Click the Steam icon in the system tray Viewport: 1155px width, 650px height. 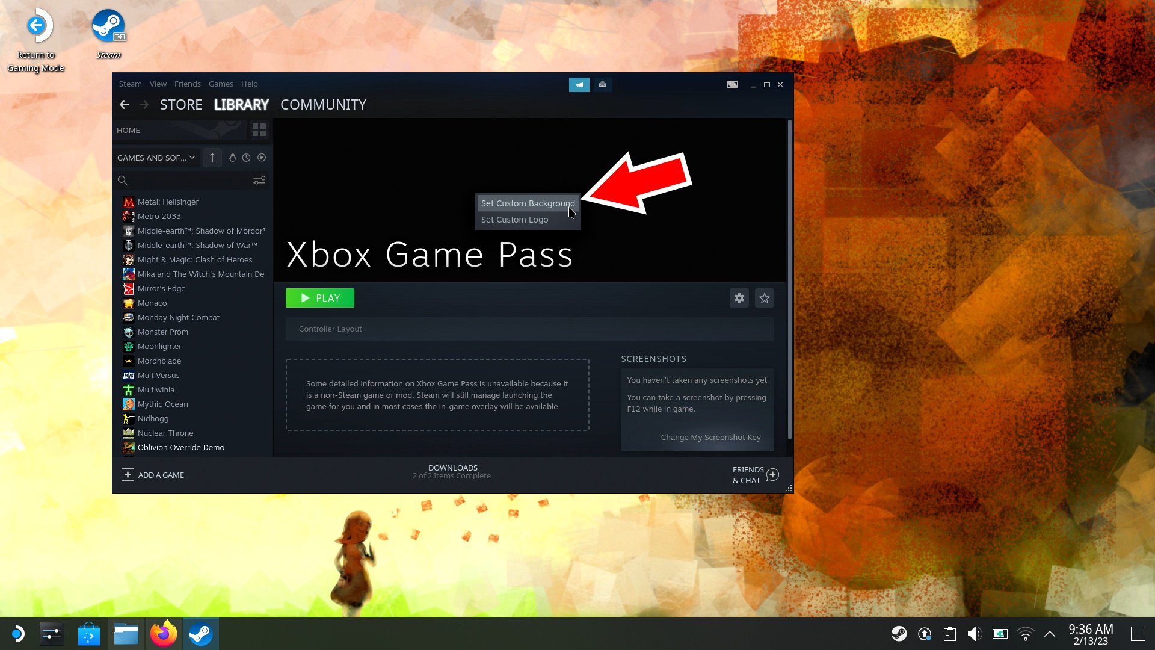point(897,633)
